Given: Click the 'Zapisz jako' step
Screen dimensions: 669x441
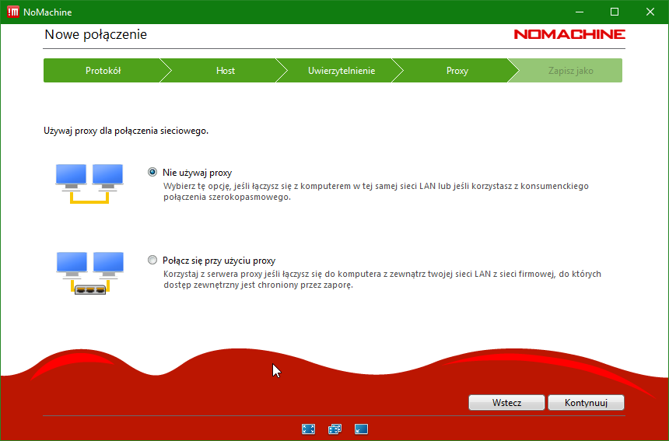Looking at the screenshot, I should 570,71.
